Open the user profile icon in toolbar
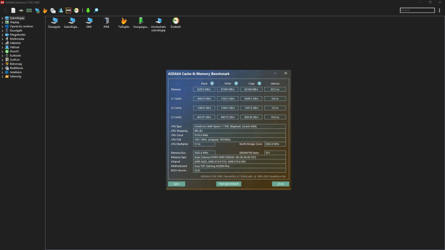 click(x=61, y=11)
